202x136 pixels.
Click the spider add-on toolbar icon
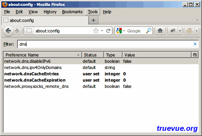[173, 31]
